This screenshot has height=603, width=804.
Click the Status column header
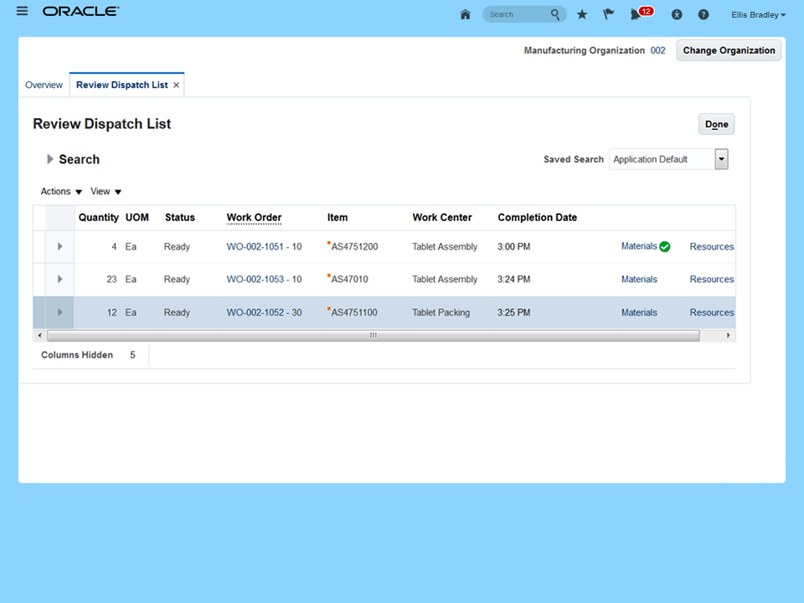pyautogui.click(x=179, y=218)
